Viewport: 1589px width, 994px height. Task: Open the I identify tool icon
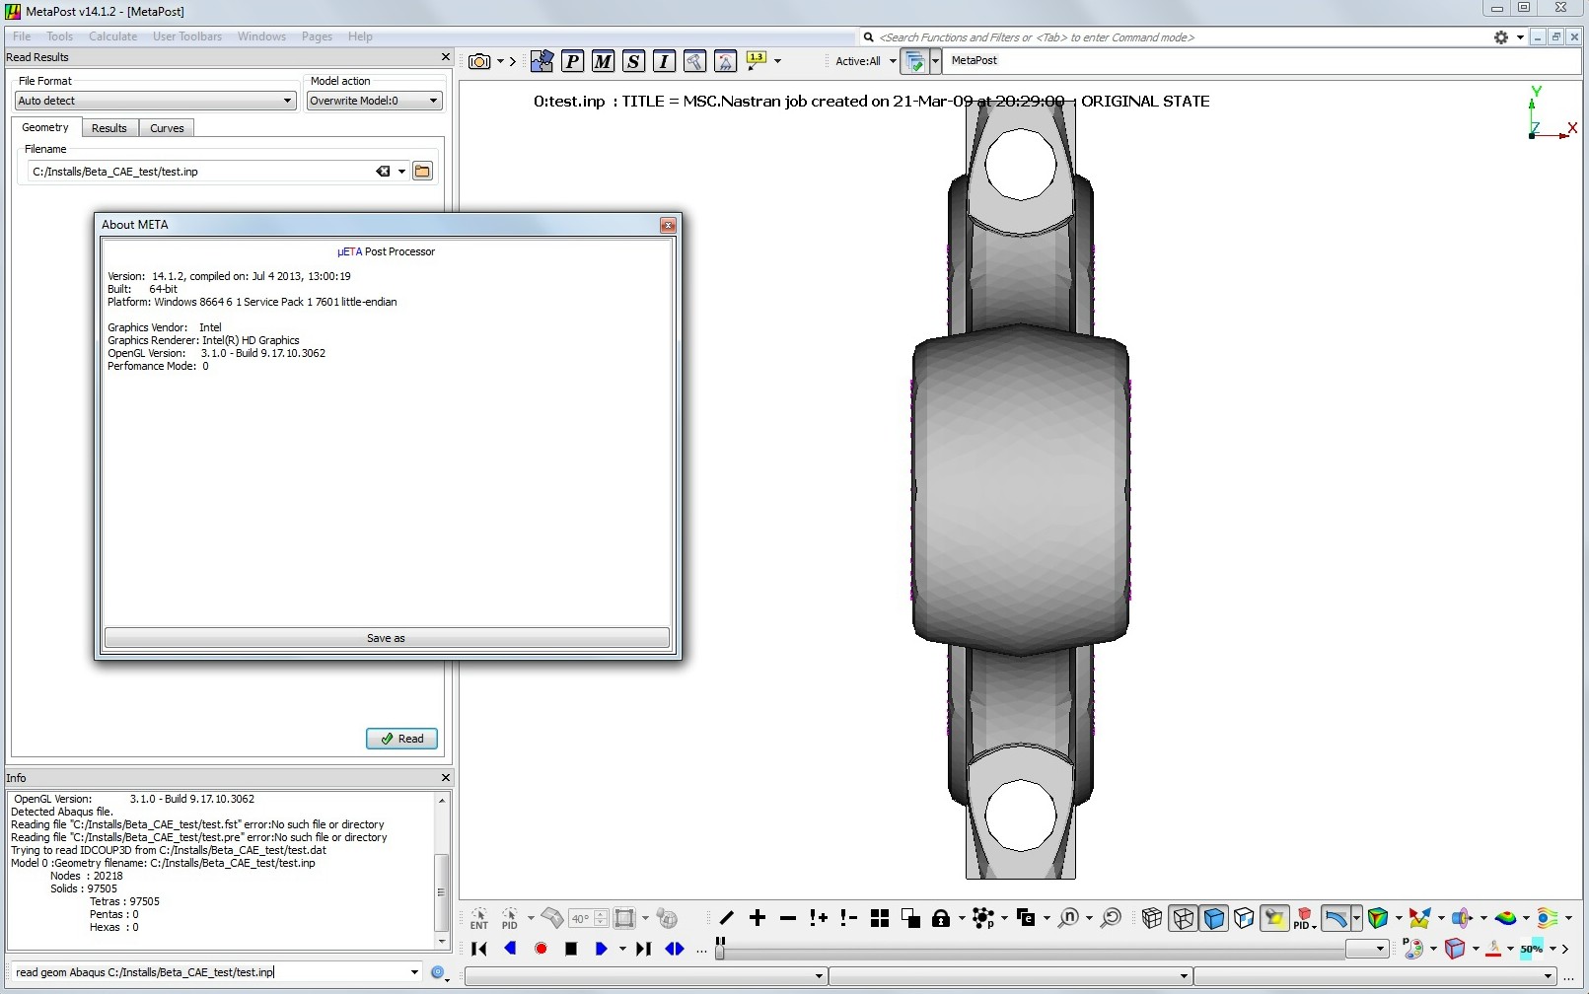(664, 61)
